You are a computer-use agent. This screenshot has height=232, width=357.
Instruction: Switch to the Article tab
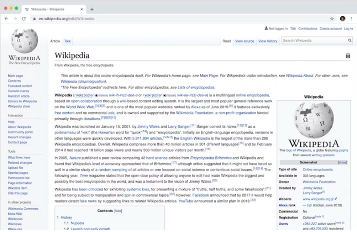(55, 41)
